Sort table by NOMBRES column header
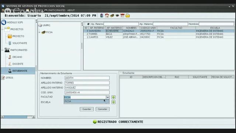 [x=131, y=28]
